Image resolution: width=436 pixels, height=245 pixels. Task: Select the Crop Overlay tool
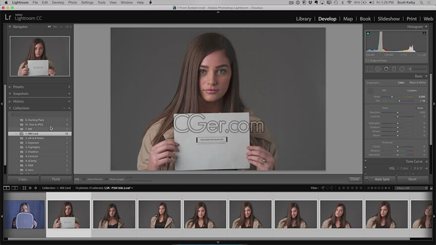[369, 69]
